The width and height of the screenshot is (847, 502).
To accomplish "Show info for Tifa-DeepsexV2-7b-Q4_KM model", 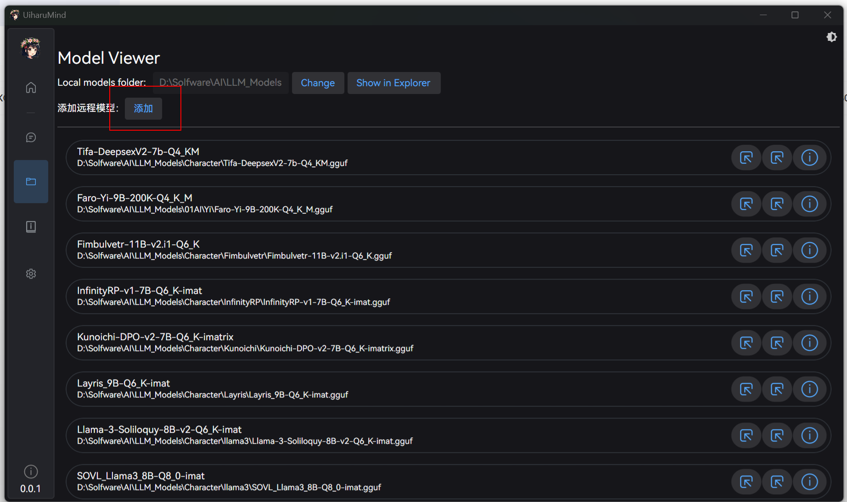I will point(809,158).
